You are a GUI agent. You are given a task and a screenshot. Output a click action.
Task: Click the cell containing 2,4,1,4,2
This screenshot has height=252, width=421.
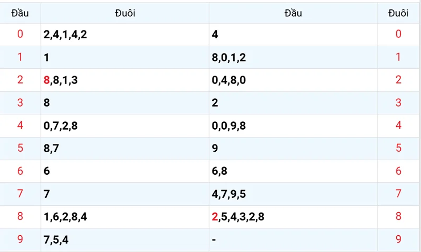pyautogui.click(x=125, y=35)
